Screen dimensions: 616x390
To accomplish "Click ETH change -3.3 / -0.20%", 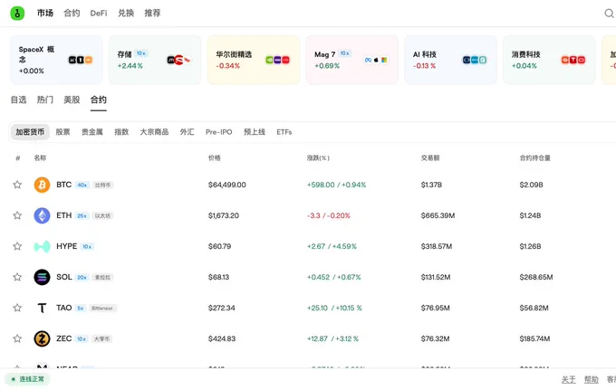I will pos(329,215).
